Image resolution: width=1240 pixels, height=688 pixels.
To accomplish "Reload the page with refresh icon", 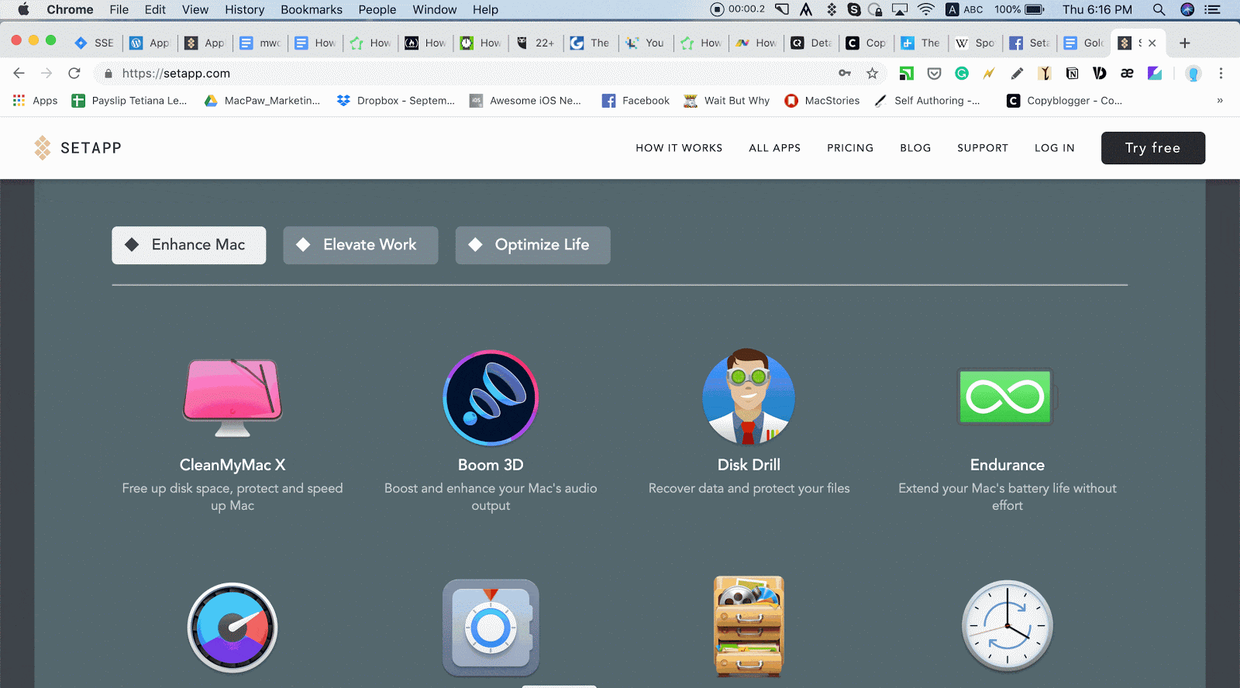I will point(74,73).
